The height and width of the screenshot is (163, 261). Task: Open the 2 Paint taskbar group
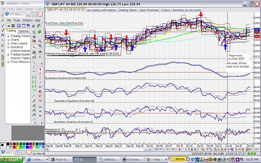tap(156, 160)
